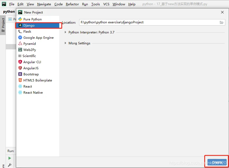Click the Google App Engine icon
229x168 pixels.
[20, 37]
